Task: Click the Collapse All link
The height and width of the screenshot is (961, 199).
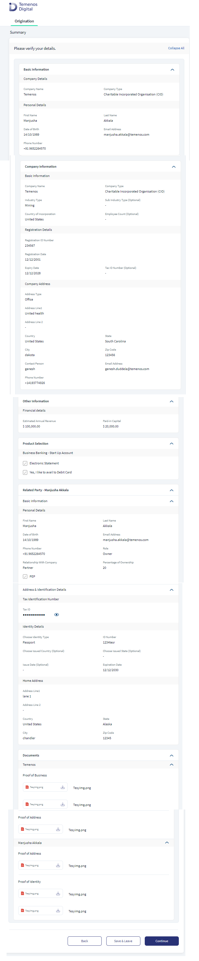Action: 176,48
